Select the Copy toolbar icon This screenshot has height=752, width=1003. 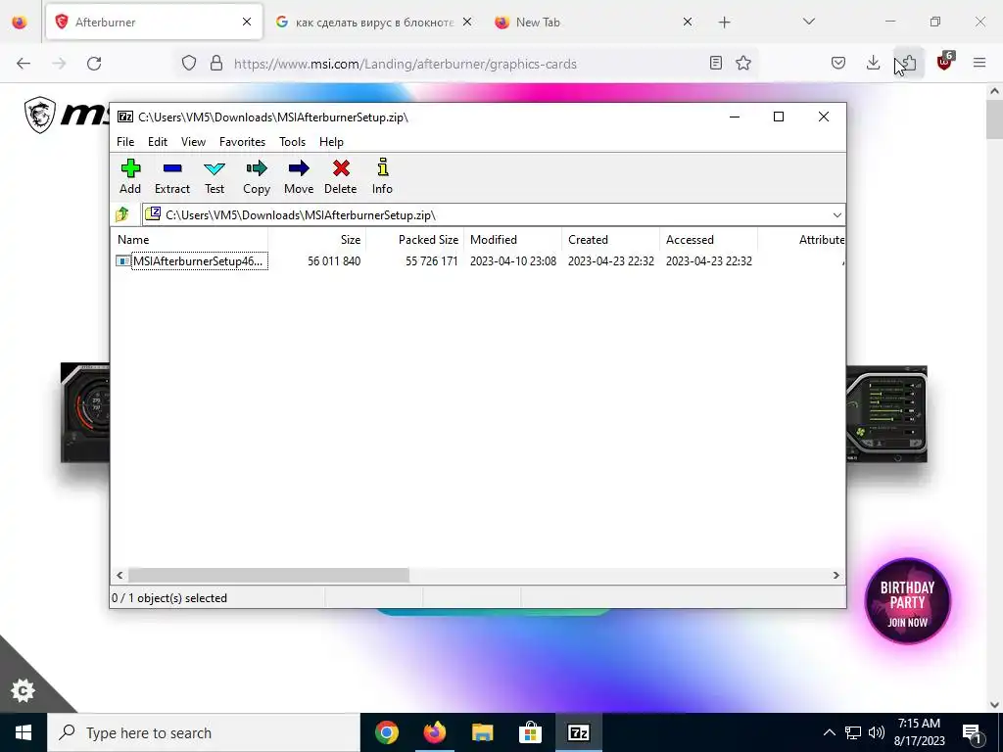[257, 176]
